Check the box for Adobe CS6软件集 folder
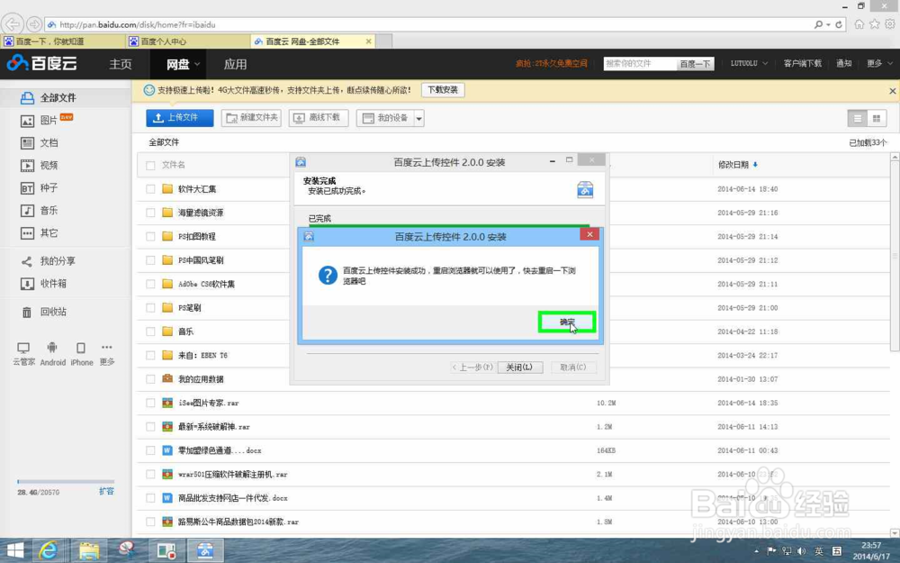Image resolution: width=900 pixels, height=563 pixels. [150, 284]
